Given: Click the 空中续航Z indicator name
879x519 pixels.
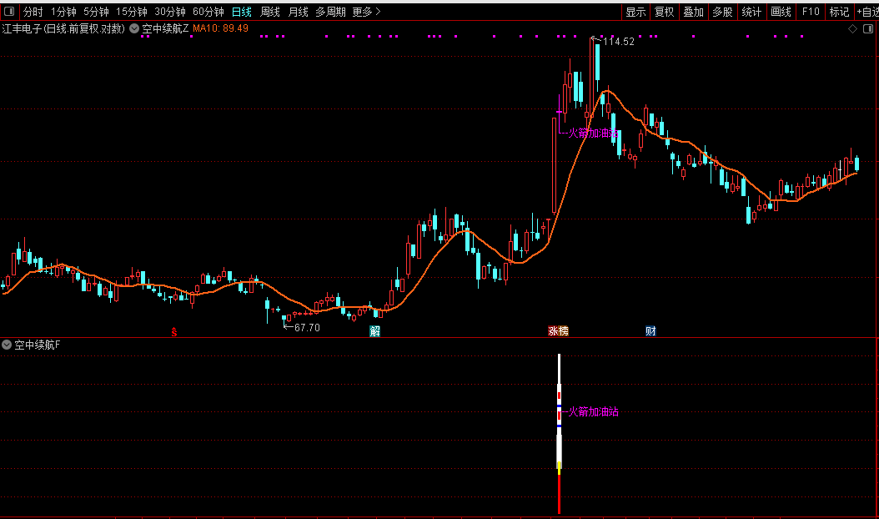Looking at the screenshot, I should [x=165, y=28].
